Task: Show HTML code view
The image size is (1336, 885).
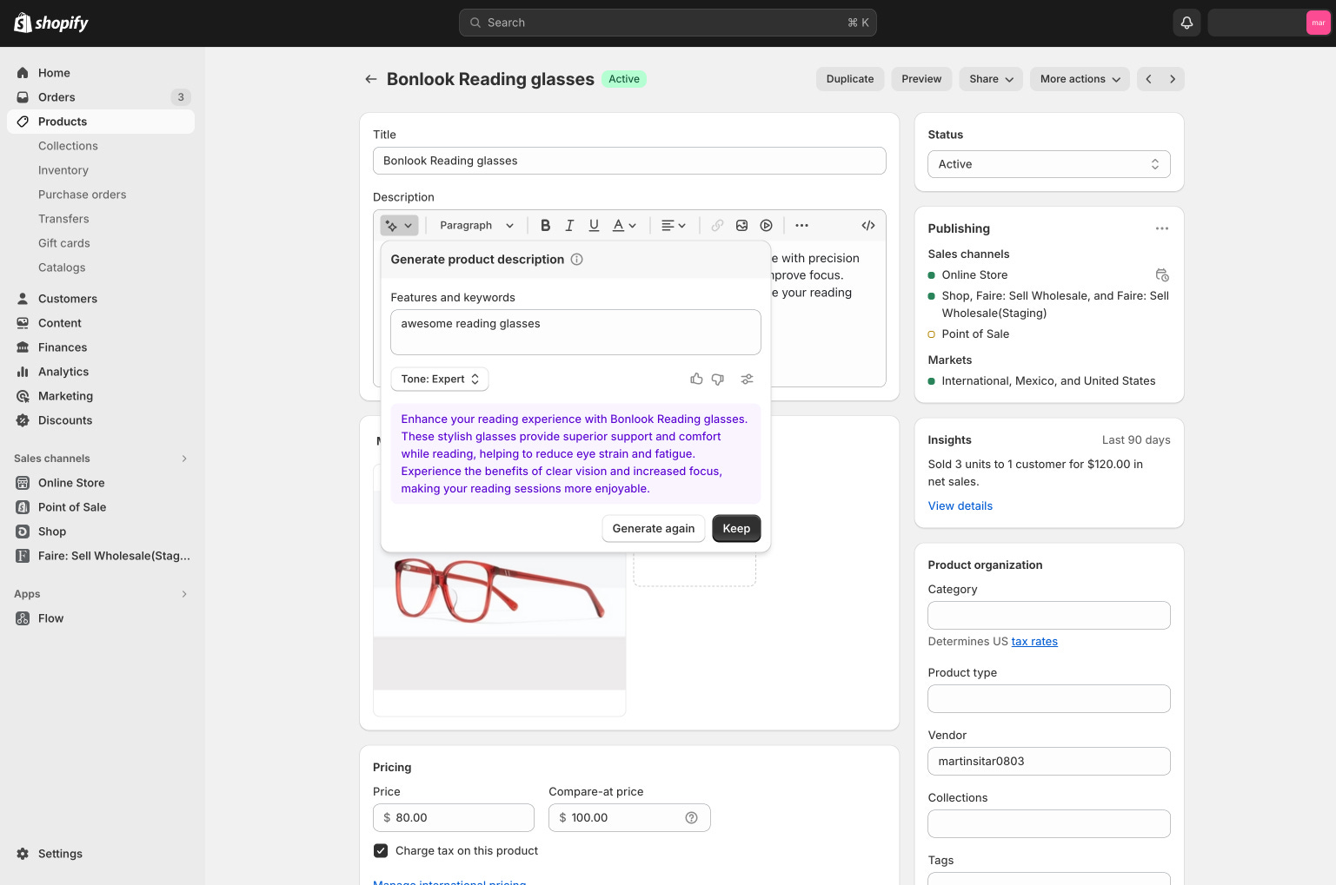Action: pyautogui.click(x=867, y=226)
